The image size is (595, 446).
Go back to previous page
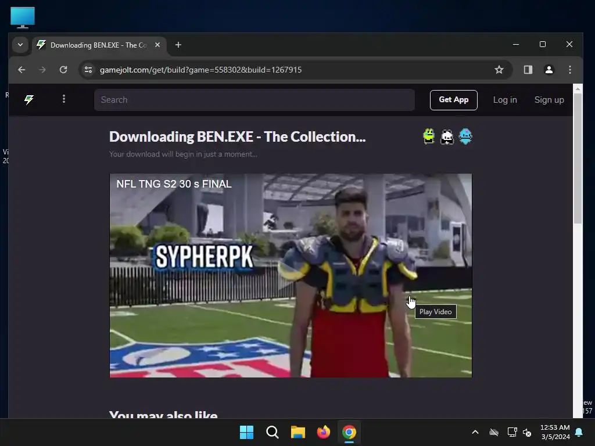click(21, 70)
